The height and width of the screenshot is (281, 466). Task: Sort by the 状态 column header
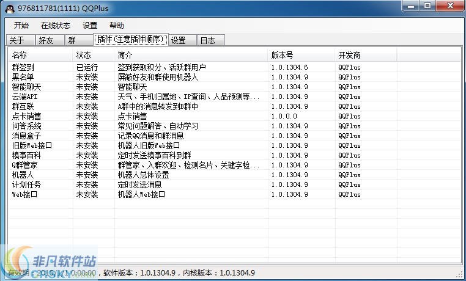click(x=94, y=55)
